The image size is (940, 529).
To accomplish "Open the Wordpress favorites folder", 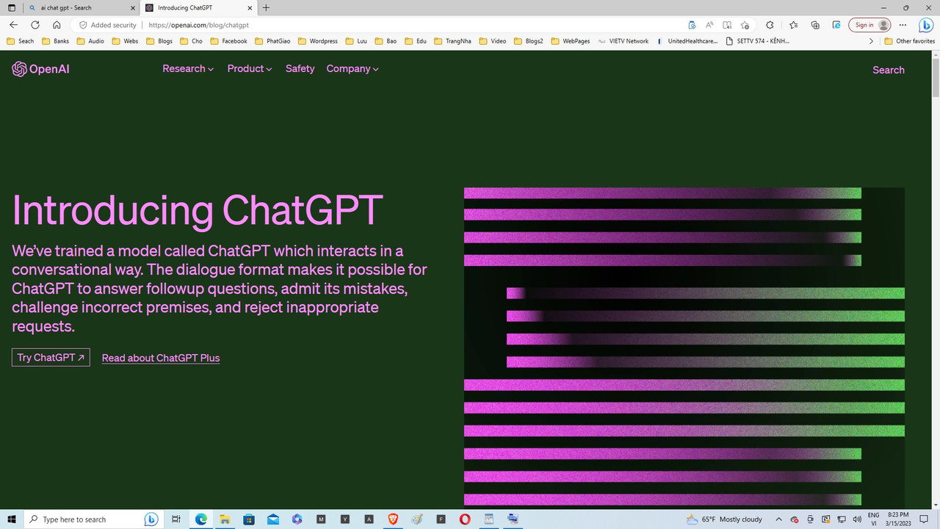I will pyautogui.click(x=317, y=41).
